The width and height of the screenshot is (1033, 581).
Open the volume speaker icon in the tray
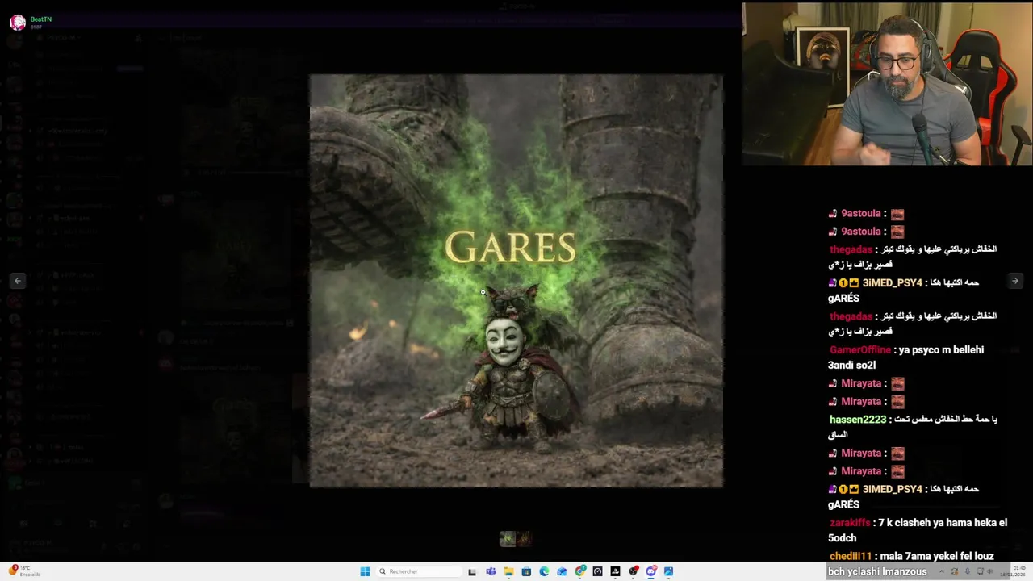[990, 571]
